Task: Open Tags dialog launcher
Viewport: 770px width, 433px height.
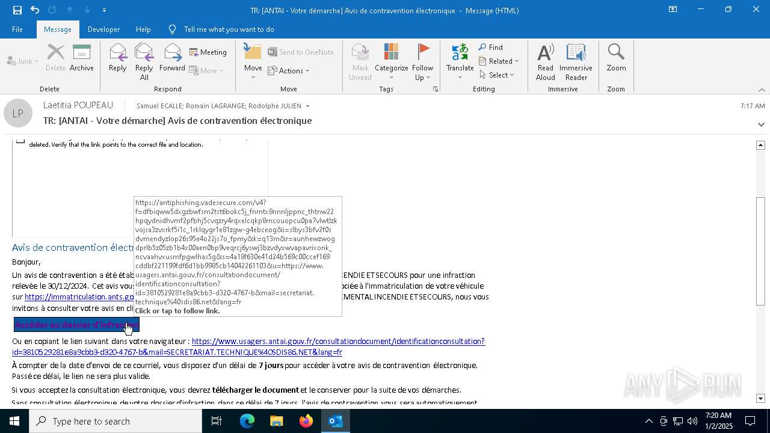Action: click(435, 89)
